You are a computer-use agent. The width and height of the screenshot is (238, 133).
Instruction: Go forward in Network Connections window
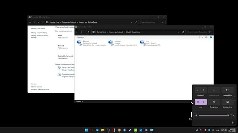pyautogui.click(x=81, y=32)
